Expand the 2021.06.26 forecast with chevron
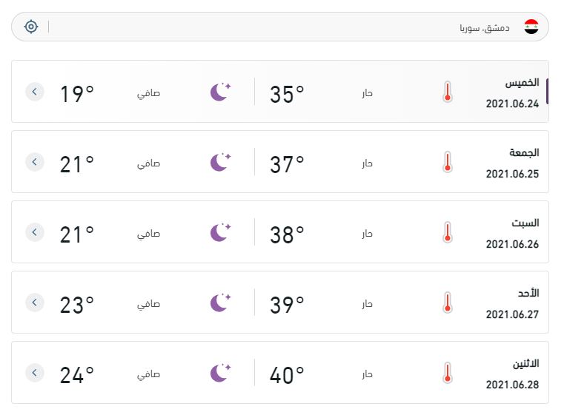Viewport: 564px width, 409px height. [x=35, y=232]
